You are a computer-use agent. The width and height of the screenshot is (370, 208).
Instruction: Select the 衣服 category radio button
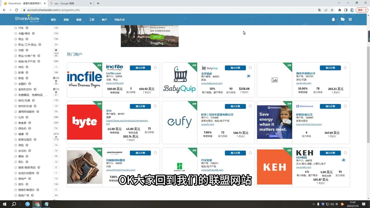(x=16, y=50)
